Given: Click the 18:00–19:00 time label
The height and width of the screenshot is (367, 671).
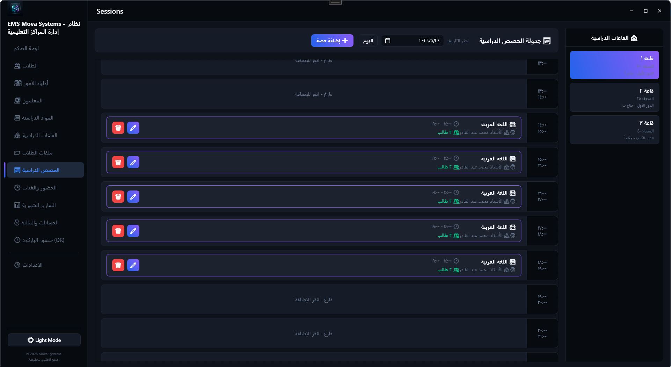Looking at the screenshot, I should click(542, 265).
